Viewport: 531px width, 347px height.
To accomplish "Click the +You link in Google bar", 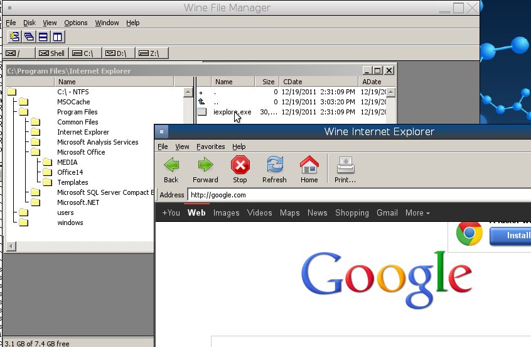I will click(171, 212).
